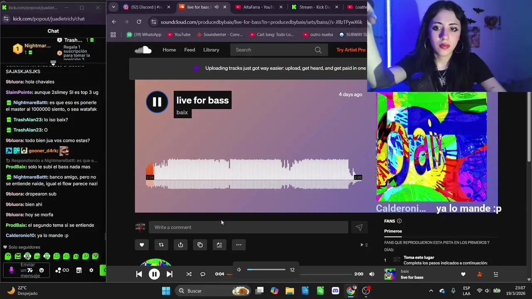
Task: Open the Kick emote picker smiley
Action: 42,270
